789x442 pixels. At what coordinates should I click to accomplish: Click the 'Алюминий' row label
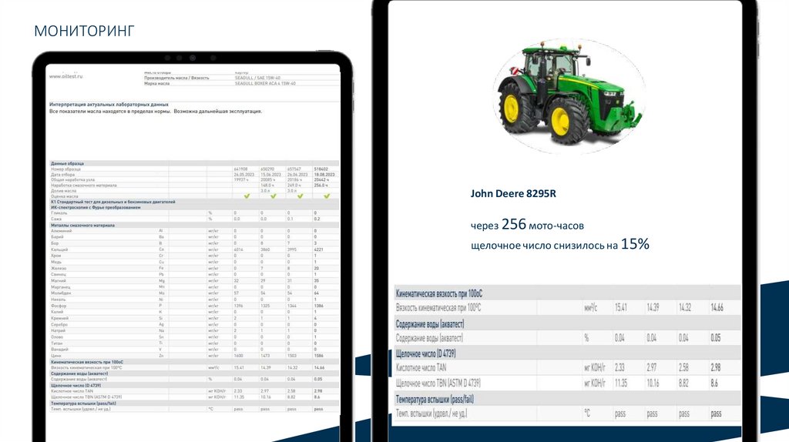point(61,231)
